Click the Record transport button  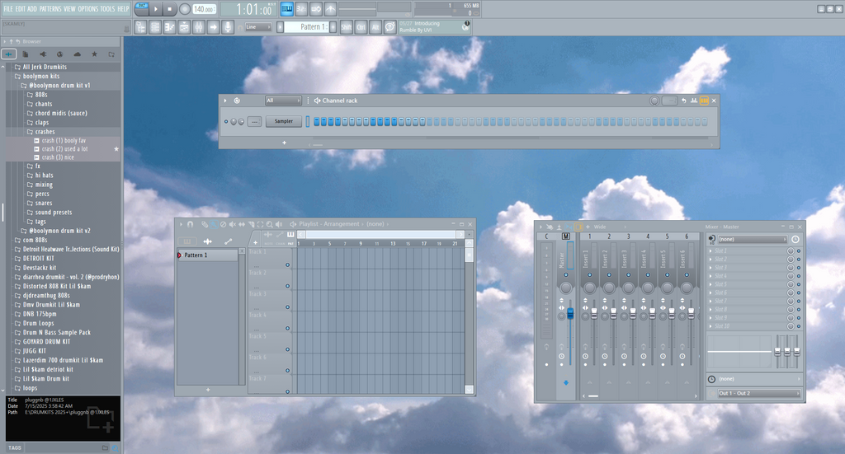pos(184,9)
